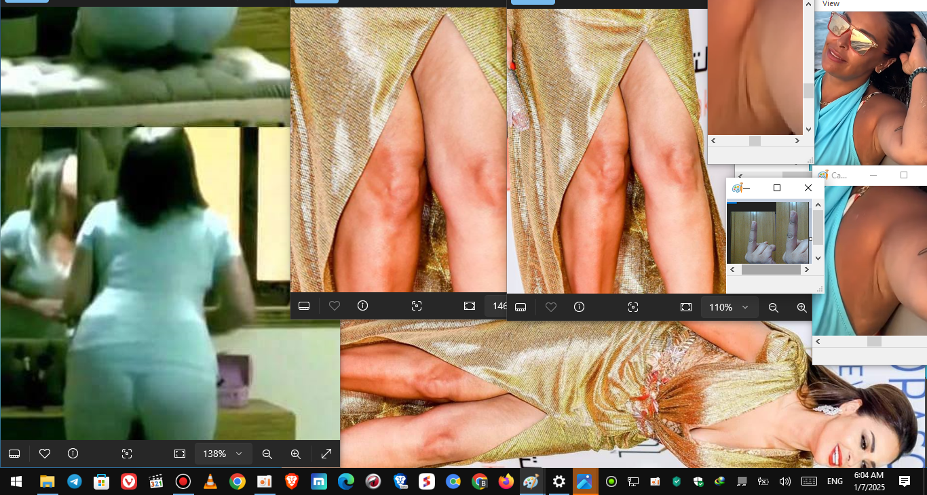This screenshot has width=927, height=495.
Task: Enter fullscreen view of the white outfit image
Action: (326, 454)
